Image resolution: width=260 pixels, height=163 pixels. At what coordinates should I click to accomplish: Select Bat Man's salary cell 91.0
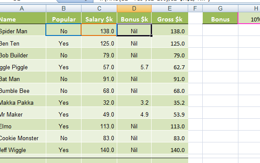(99, 78)
